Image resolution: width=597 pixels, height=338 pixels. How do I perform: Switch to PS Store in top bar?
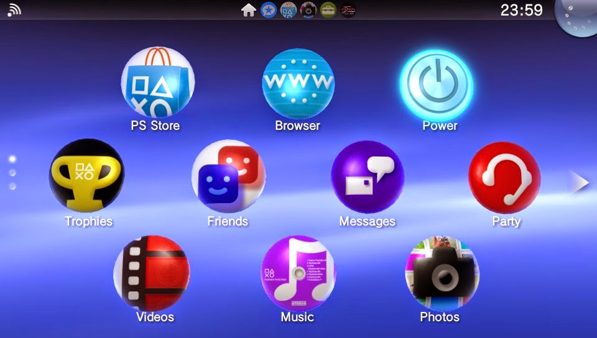coord(288,11)
